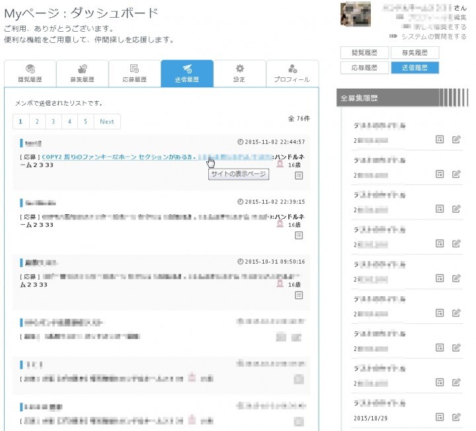The height and width of the screenshot is (431, 476).
Task: Go to pagination page 3
Action: [54, 122]
